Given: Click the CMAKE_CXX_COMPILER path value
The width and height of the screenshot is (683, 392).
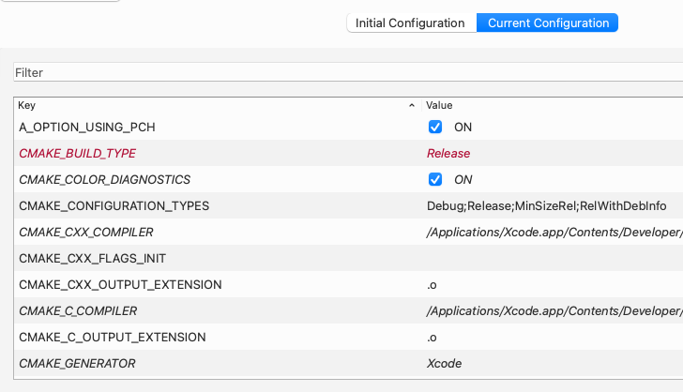Looking at the screenshot, I should [554, 232].
